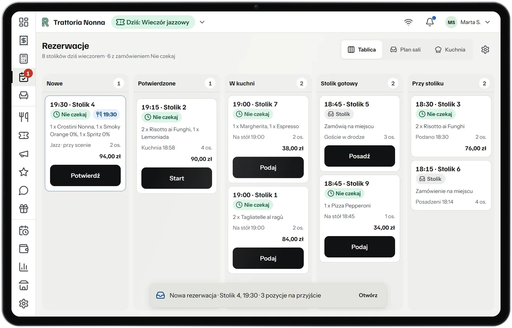Image resolution: width=512 pixels, height=328 pixels.
Task: Click Podaj on the Stolik 1 card
Action: (x=268, y=258)
